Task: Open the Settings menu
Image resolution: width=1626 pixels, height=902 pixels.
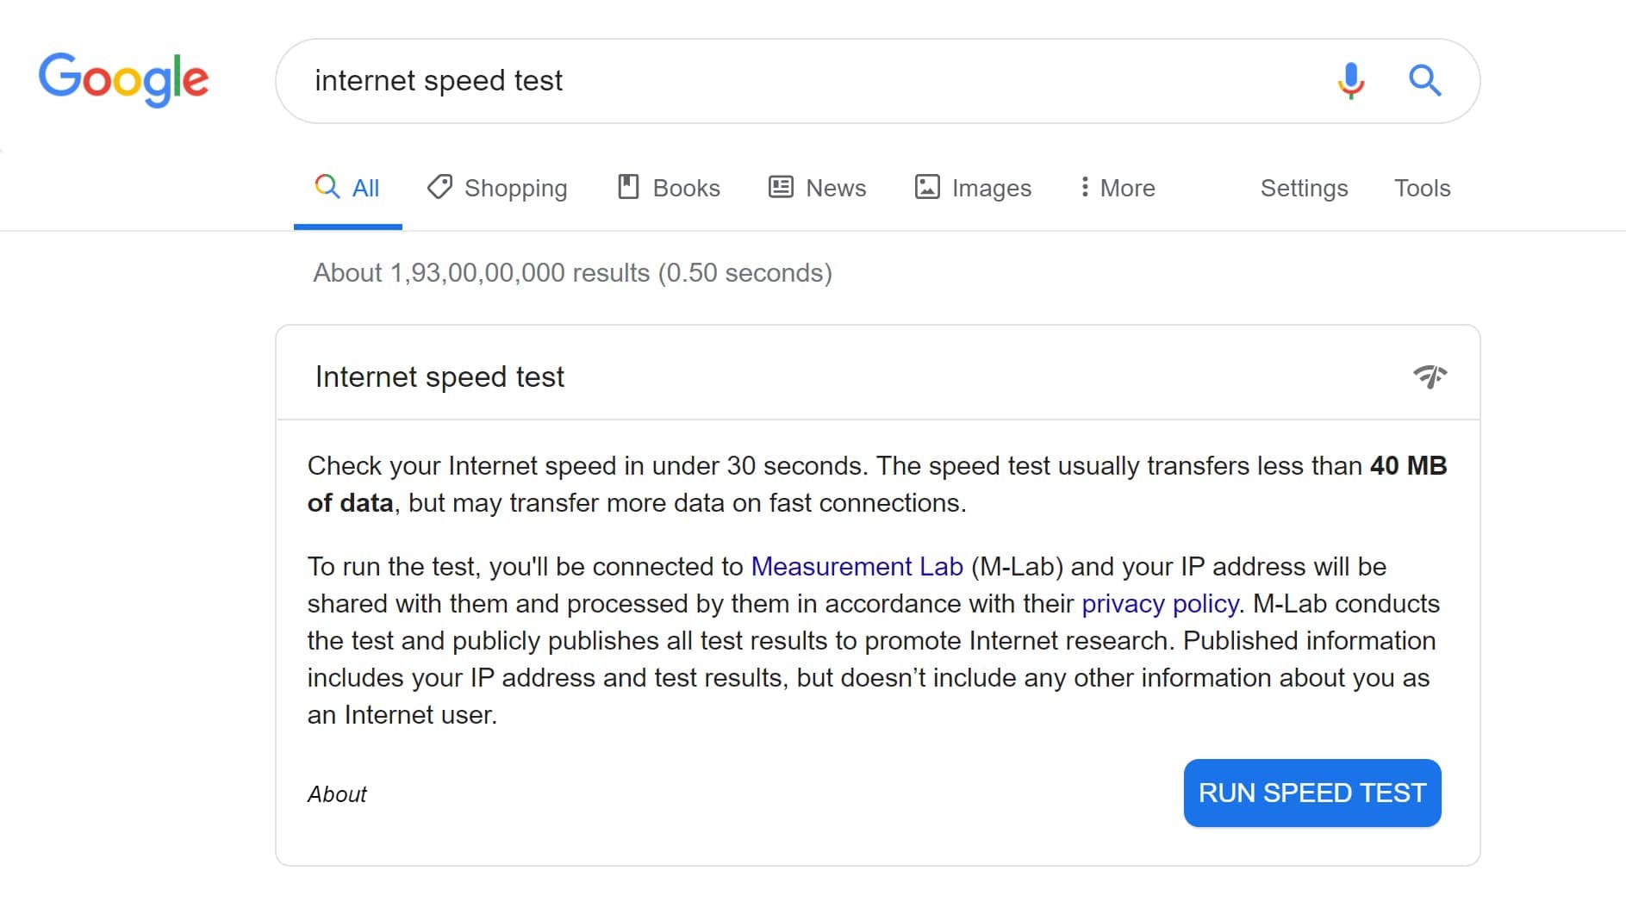Action: pos(1304,188)
